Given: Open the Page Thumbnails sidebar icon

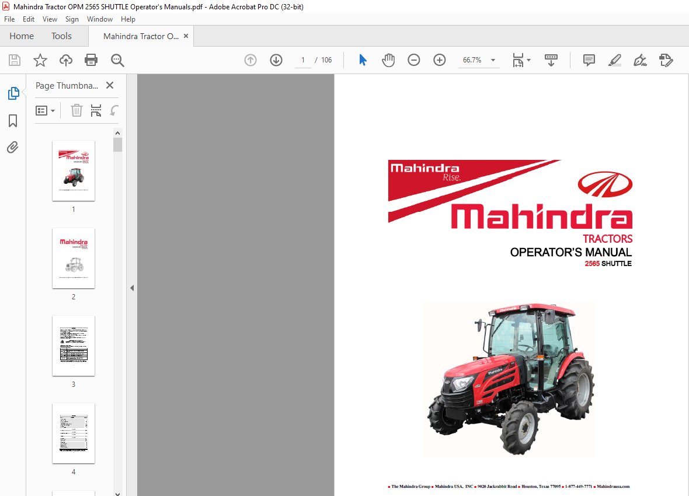Looking at the screenshot, I should pos(13,93).
